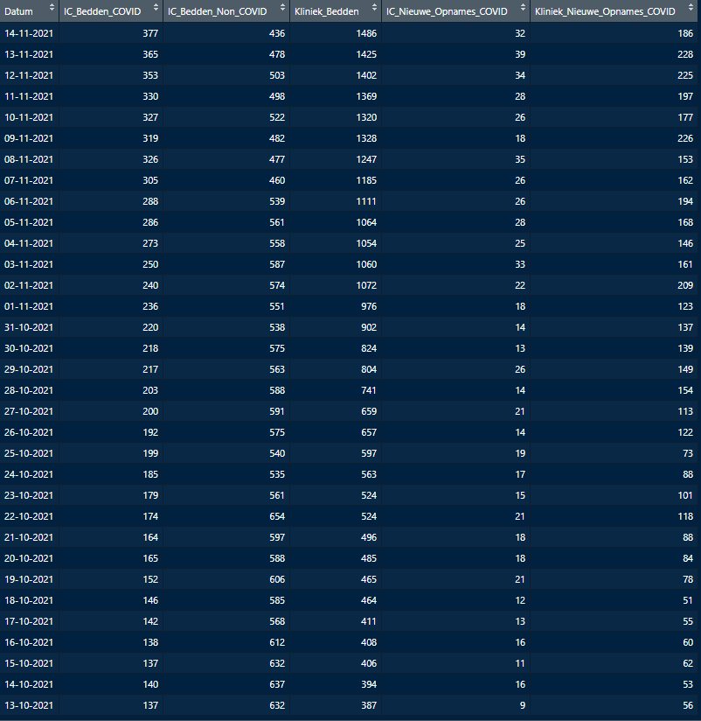Click Kliniek_Nieuwe_Opnames_COVID value 209

click(x=685, y=285)
